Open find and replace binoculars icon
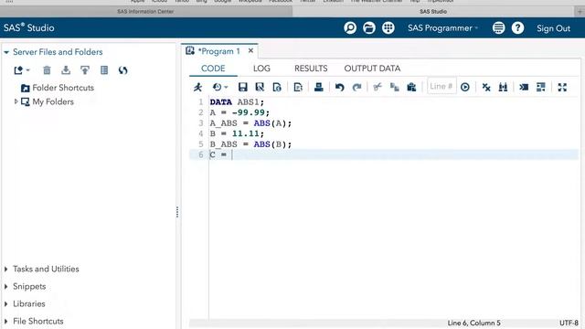585x329 pixels. (503, 88)
